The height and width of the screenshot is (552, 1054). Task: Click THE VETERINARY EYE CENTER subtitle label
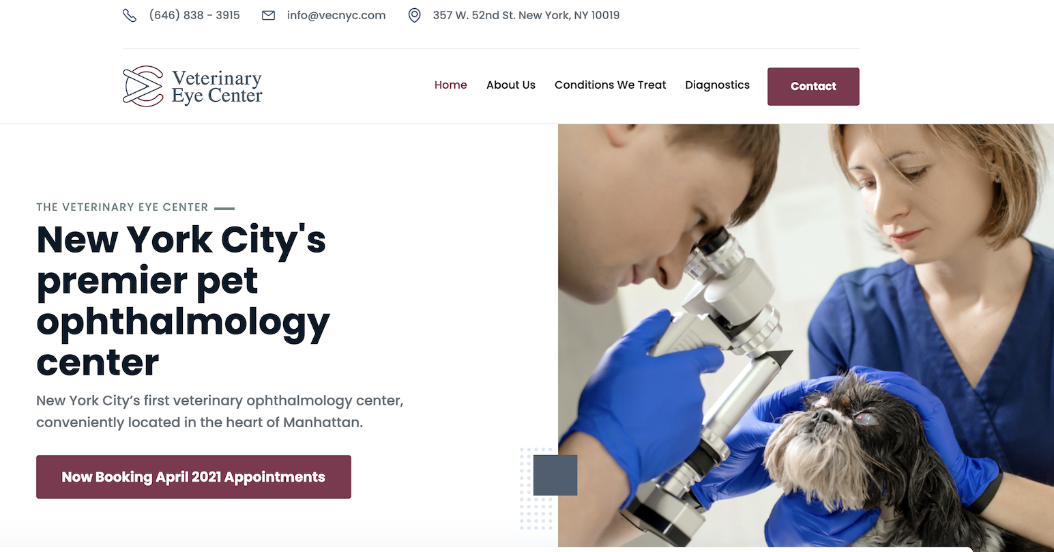[x=122, y=207]
